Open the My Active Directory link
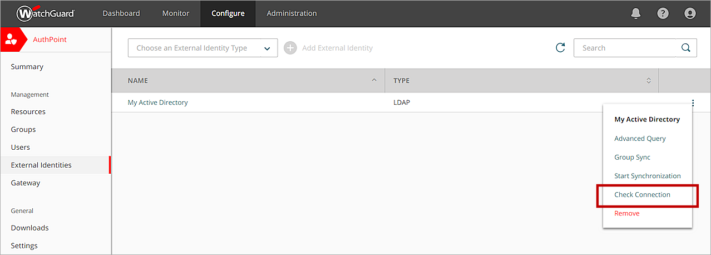 click(158, 102)
